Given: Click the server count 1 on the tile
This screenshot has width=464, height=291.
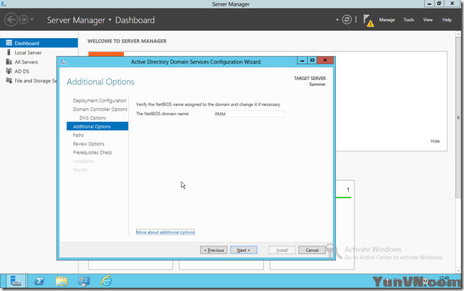Looking at the screenshot, I should (x=348, y=189).
